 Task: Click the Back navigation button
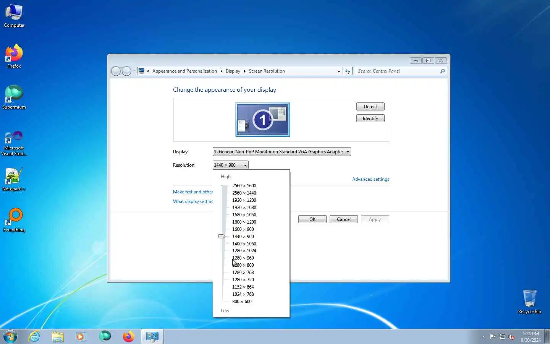click(x=116, y=71)
